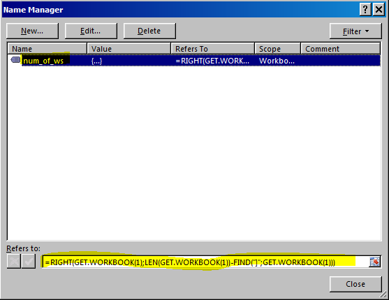Click the Close button at bottom
Screen dimensions: 389x300
(x=355, y=284)
